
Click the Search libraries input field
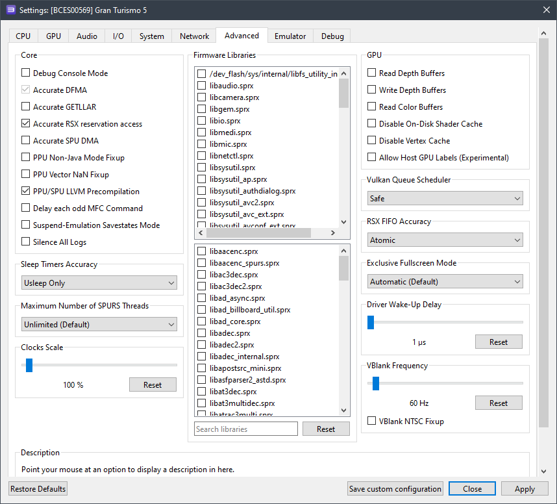pyautogui.click(x=245, y=429)
